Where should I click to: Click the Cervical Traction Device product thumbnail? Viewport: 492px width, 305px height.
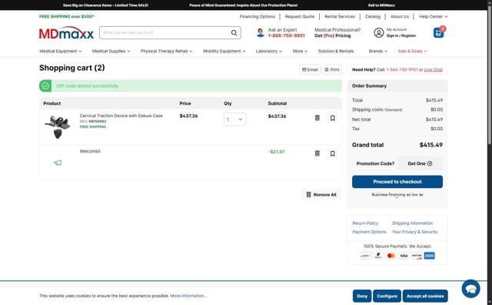pos(58,127)
